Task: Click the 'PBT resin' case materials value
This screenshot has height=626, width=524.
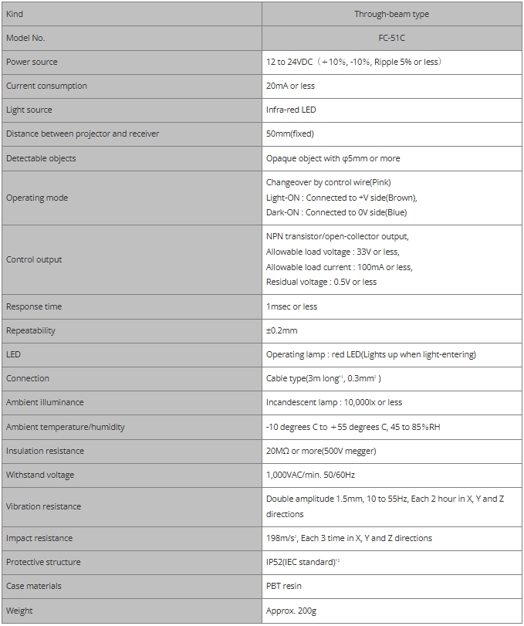Action: tap(284, 586)
